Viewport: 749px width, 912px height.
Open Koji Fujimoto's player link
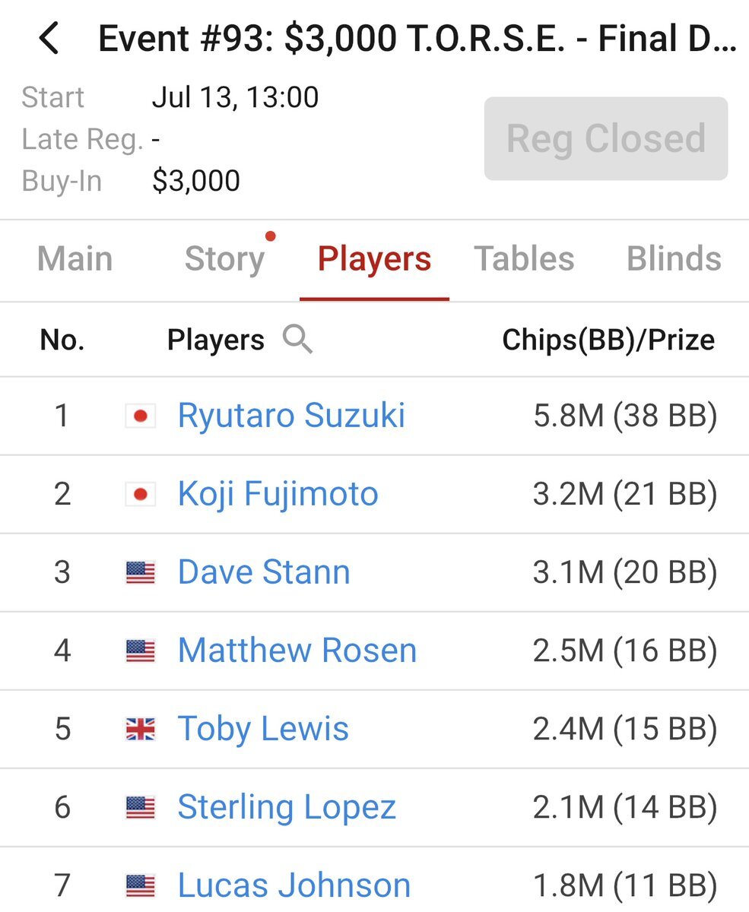coord(278,495)
